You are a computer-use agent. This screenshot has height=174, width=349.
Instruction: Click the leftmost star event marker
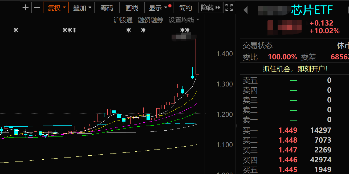[x=16, y=30]
